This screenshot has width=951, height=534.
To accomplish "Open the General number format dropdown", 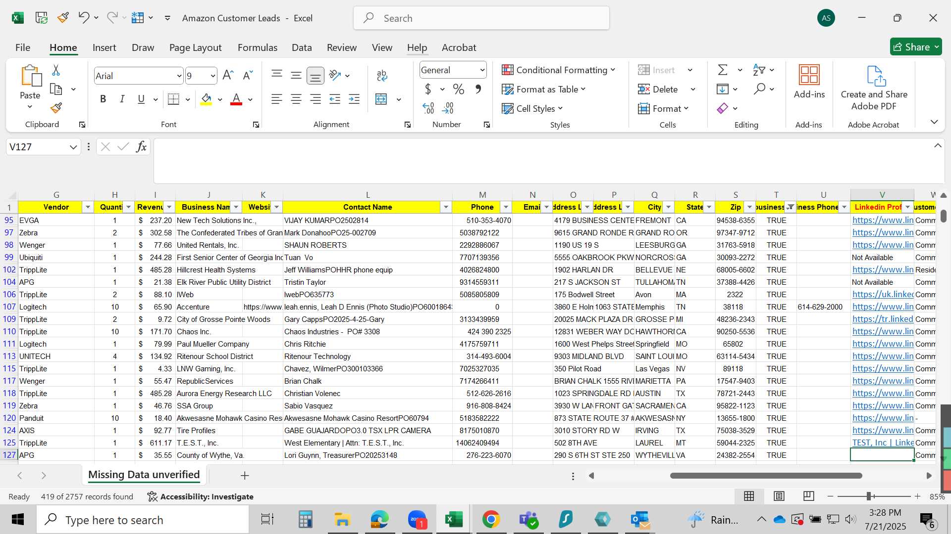I will [x=482, y=70].
